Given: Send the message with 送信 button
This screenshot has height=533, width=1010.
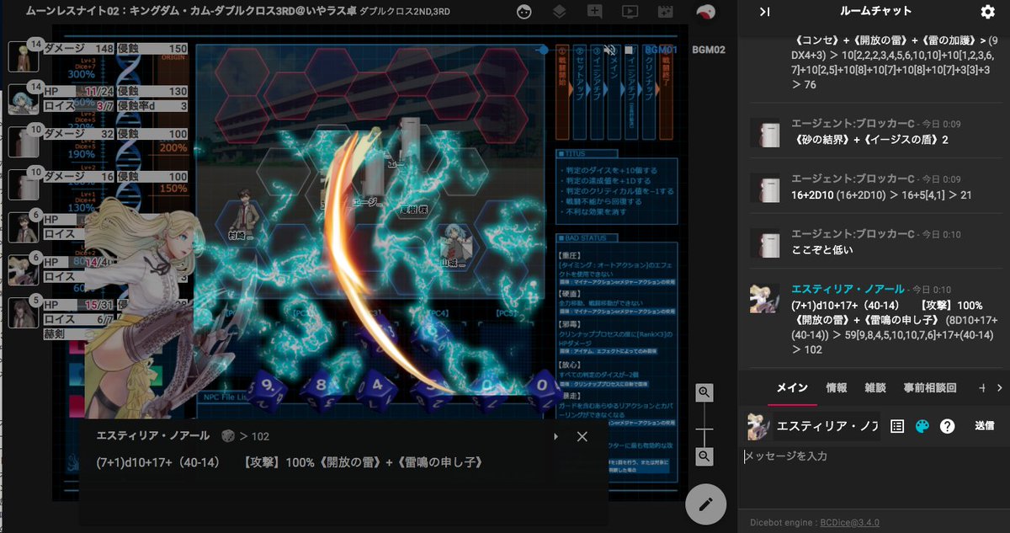Looking at the screenshot, I should [984, 426].
